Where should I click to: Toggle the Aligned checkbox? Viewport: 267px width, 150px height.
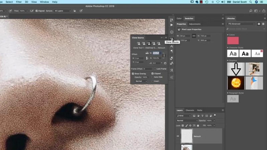36,11
